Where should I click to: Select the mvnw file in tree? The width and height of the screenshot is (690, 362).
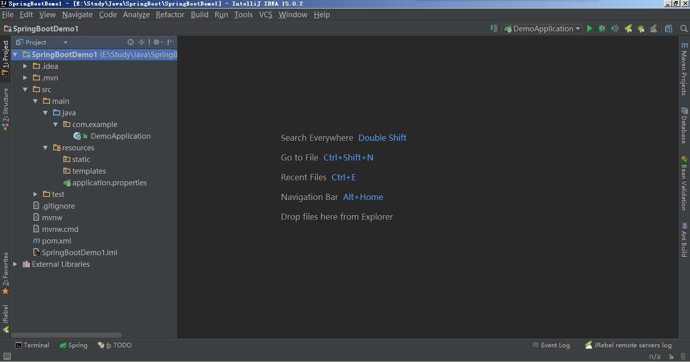[x=48, y=218]
